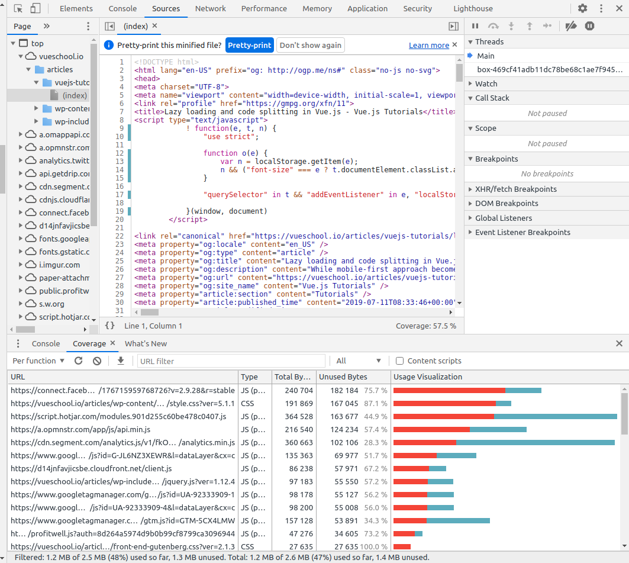Clear all coverage results icon
Screen dimensions: 629x563
coord(97,361)
